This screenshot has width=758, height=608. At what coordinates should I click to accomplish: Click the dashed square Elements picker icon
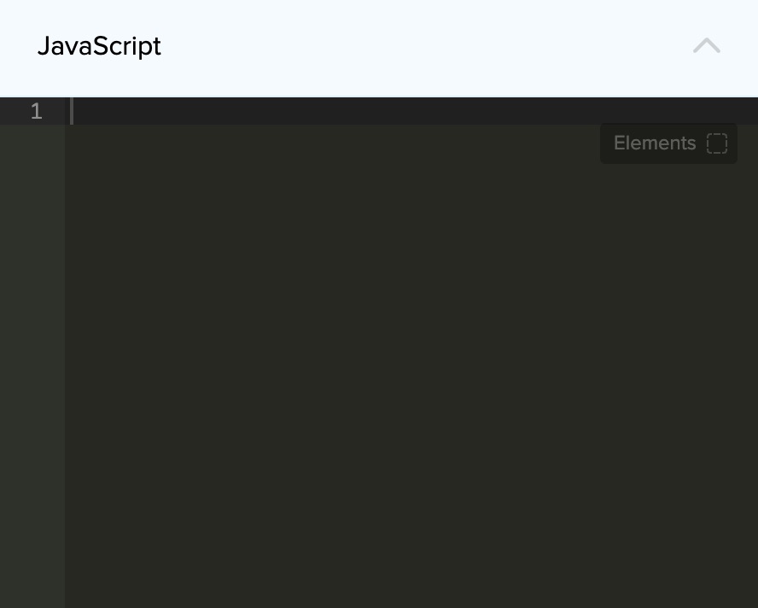717,143
